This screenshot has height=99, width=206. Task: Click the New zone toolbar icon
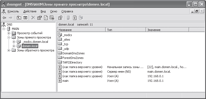pos(81,18)
